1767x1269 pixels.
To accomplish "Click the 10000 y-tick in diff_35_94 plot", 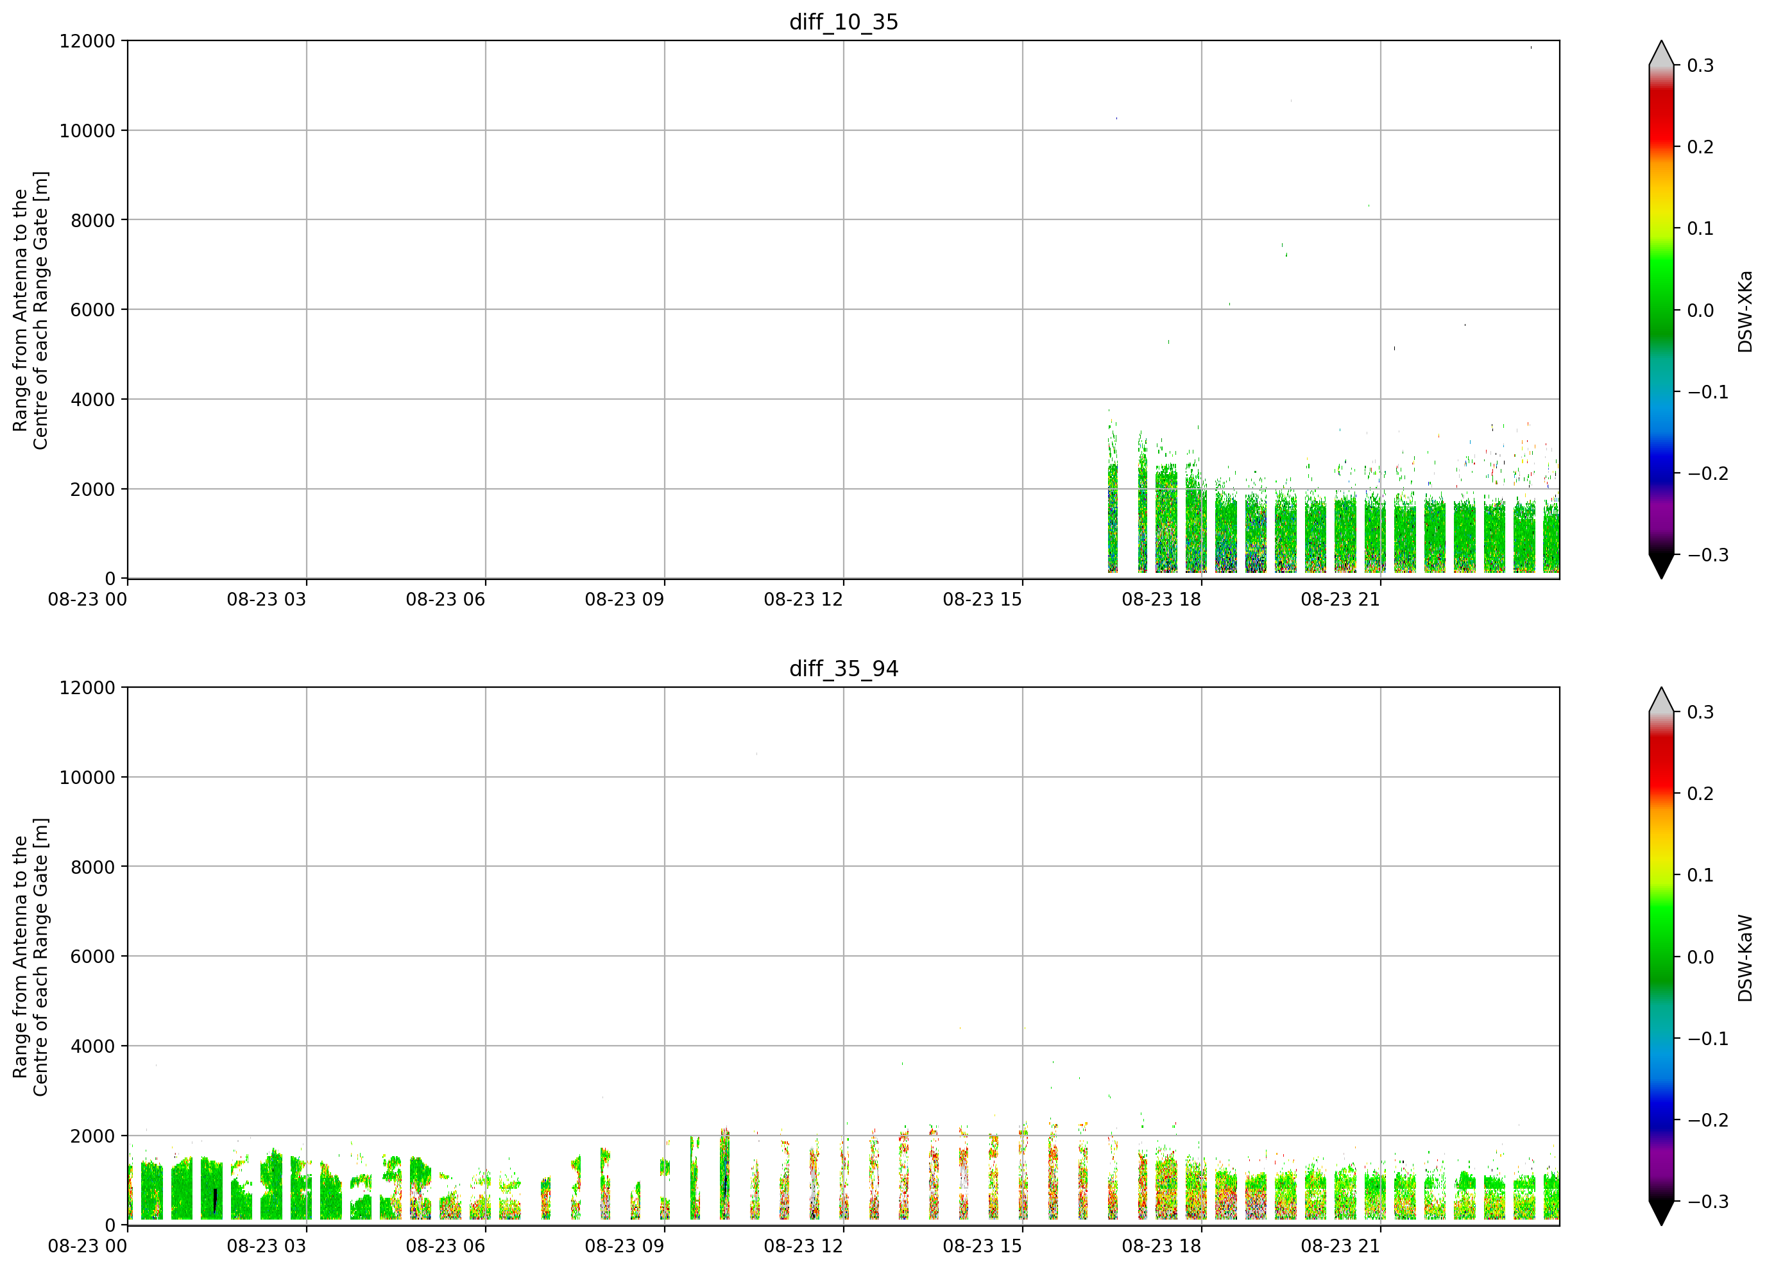I will click(x=87, y=778).
